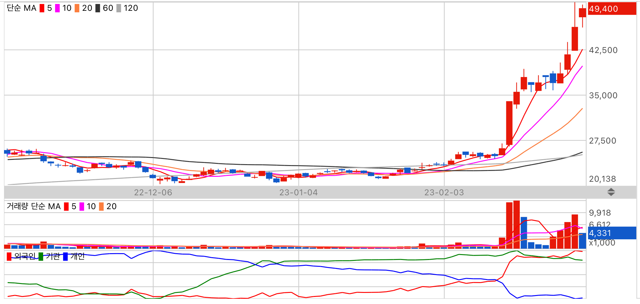
Task: Click the '거래량 단순 MA' volume legend title
Action: point(34,206)
